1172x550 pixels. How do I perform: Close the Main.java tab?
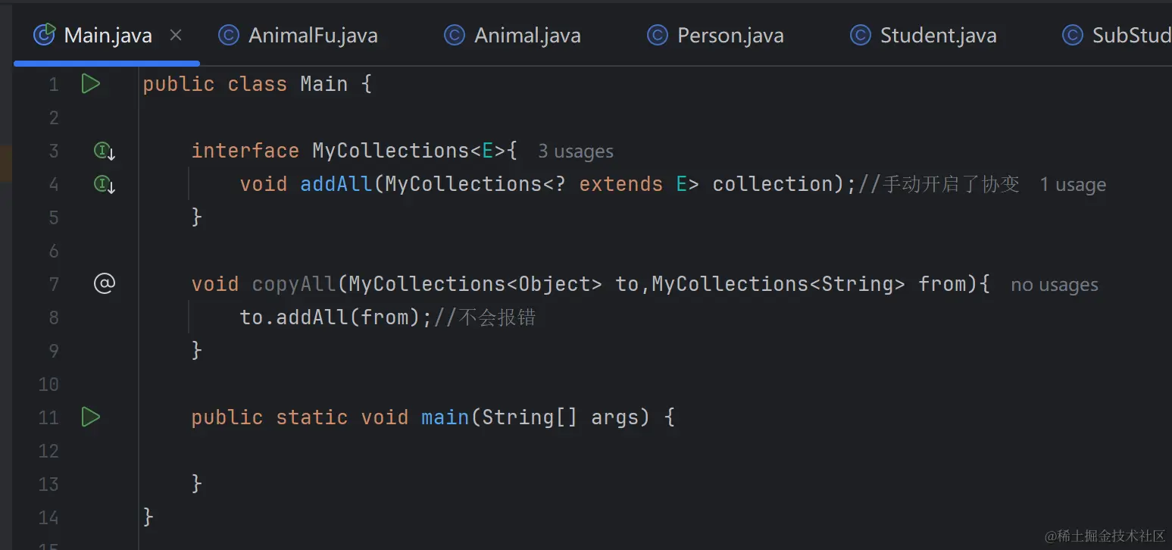coord(176,35)
